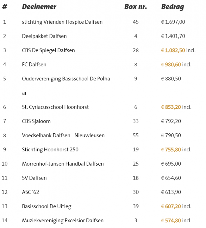Select stichting Vrienden Hospice Dalfsen entry
Screen dimensions: 206x228
(62, 22)
